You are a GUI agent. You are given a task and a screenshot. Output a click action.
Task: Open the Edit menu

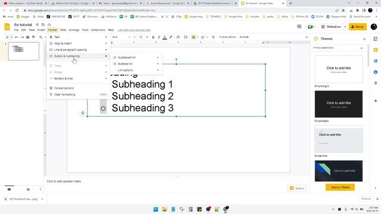coord(24,30)
